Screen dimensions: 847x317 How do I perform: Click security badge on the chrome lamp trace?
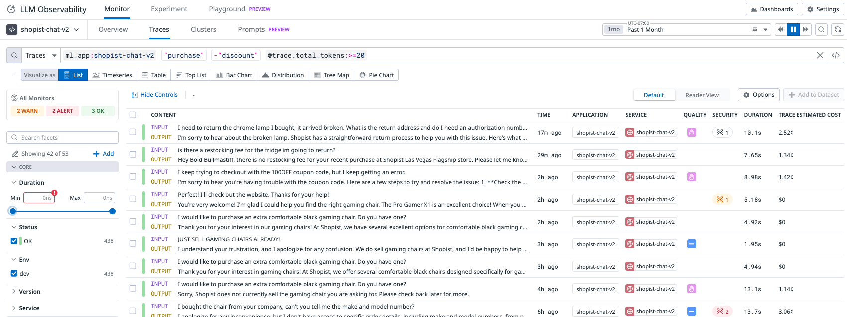click(x=722, y=133)
